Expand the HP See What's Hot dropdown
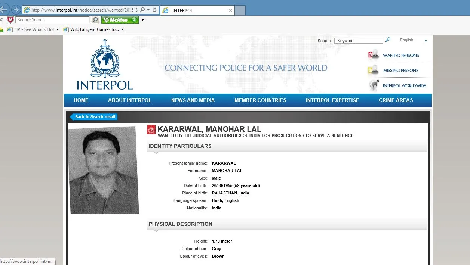The image size is (470, 265). coord(57,29)
